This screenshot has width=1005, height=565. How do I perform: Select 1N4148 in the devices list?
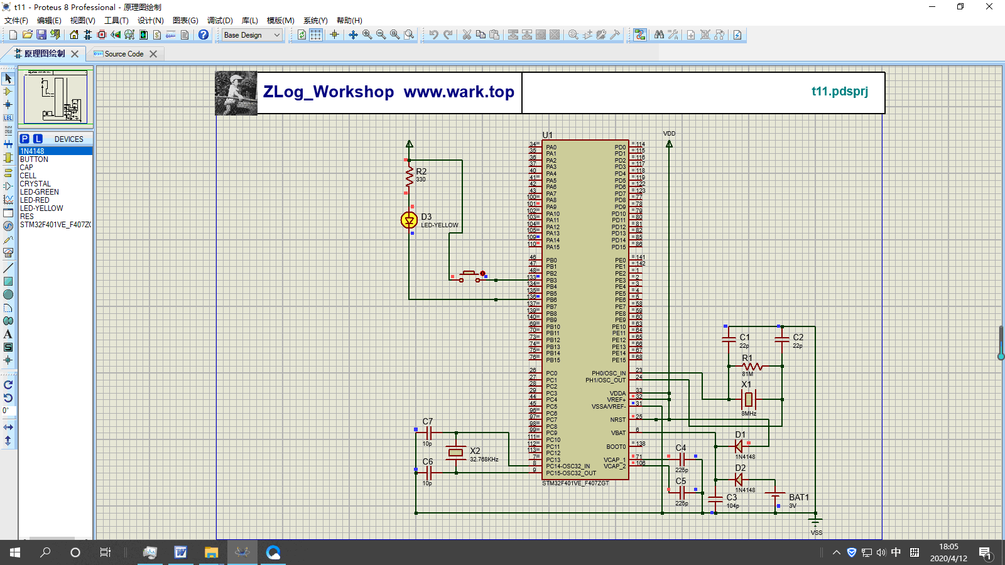55,151
